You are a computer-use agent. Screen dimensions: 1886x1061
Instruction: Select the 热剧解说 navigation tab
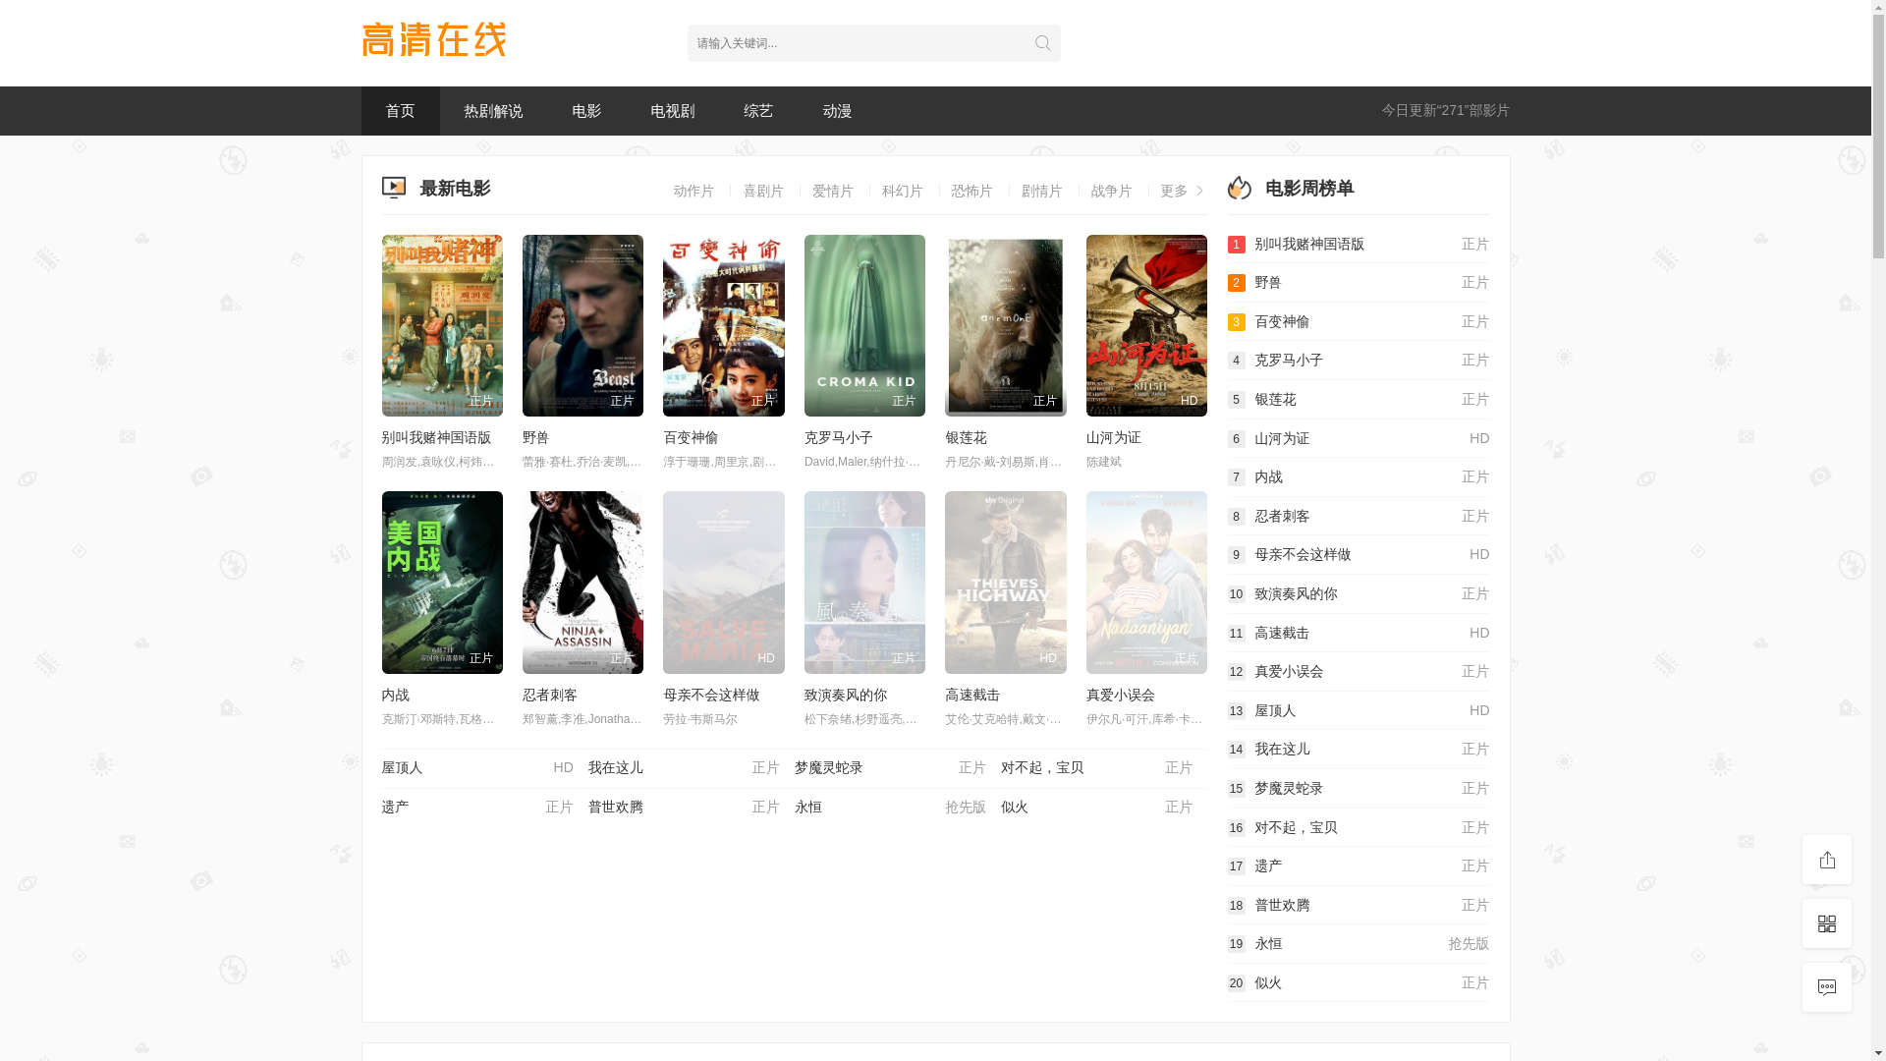coord(492,111)
